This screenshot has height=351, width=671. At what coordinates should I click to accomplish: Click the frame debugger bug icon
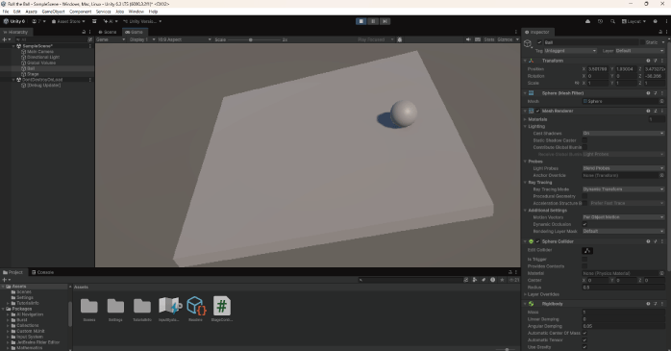click(x=400, y=39)
